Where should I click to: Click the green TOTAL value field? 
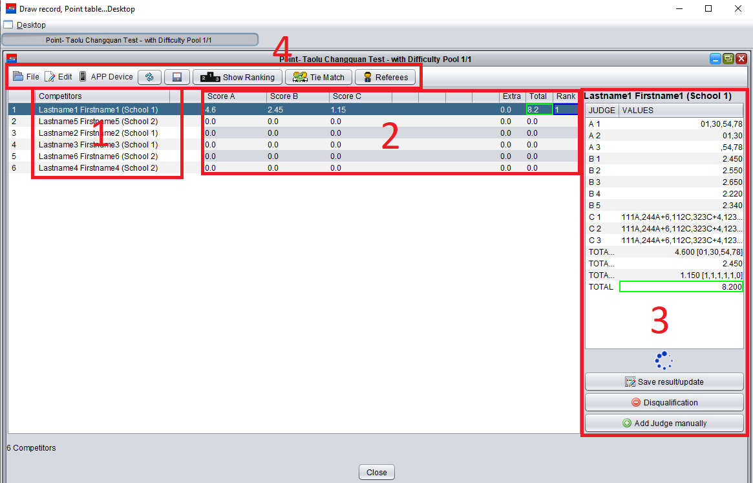(681, 286)
